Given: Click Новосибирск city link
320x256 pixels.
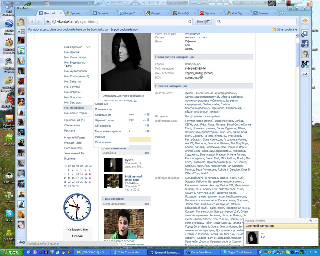Looking at the screenshot, I should (193, 64).
